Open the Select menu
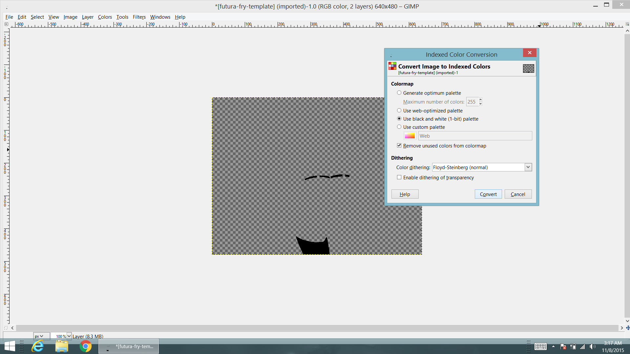 pyautogui.click(x=37, y=17)
